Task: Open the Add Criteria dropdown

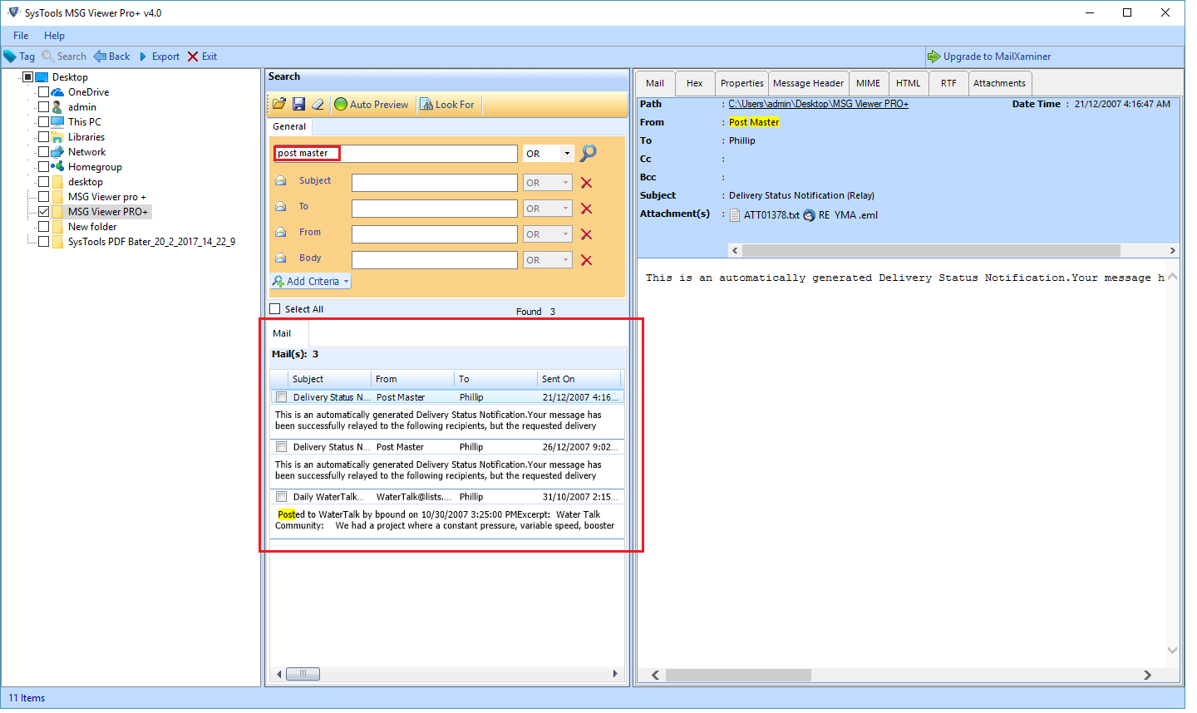Action: point(311,282)
